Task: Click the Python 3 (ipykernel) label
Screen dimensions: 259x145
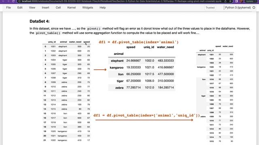Action: pos(238,8)
